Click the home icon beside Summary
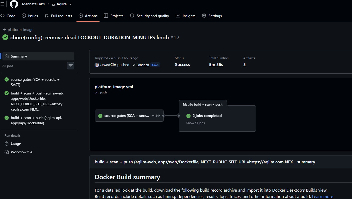This screenshot has width=352, height=199. (x=7, y=56)
